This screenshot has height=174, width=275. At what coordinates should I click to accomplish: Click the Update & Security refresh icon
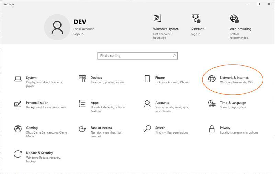(x=18, y=154)
